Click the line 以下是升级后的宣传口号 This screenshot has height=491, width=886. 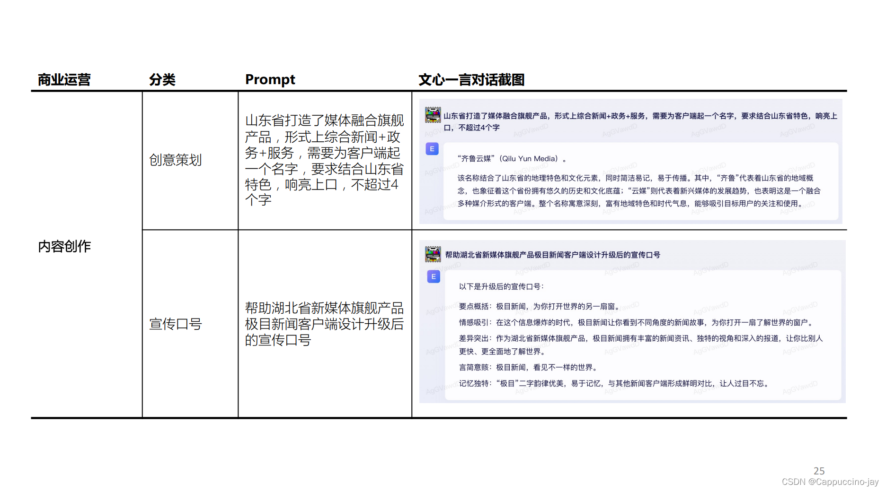tap(501, 286)
